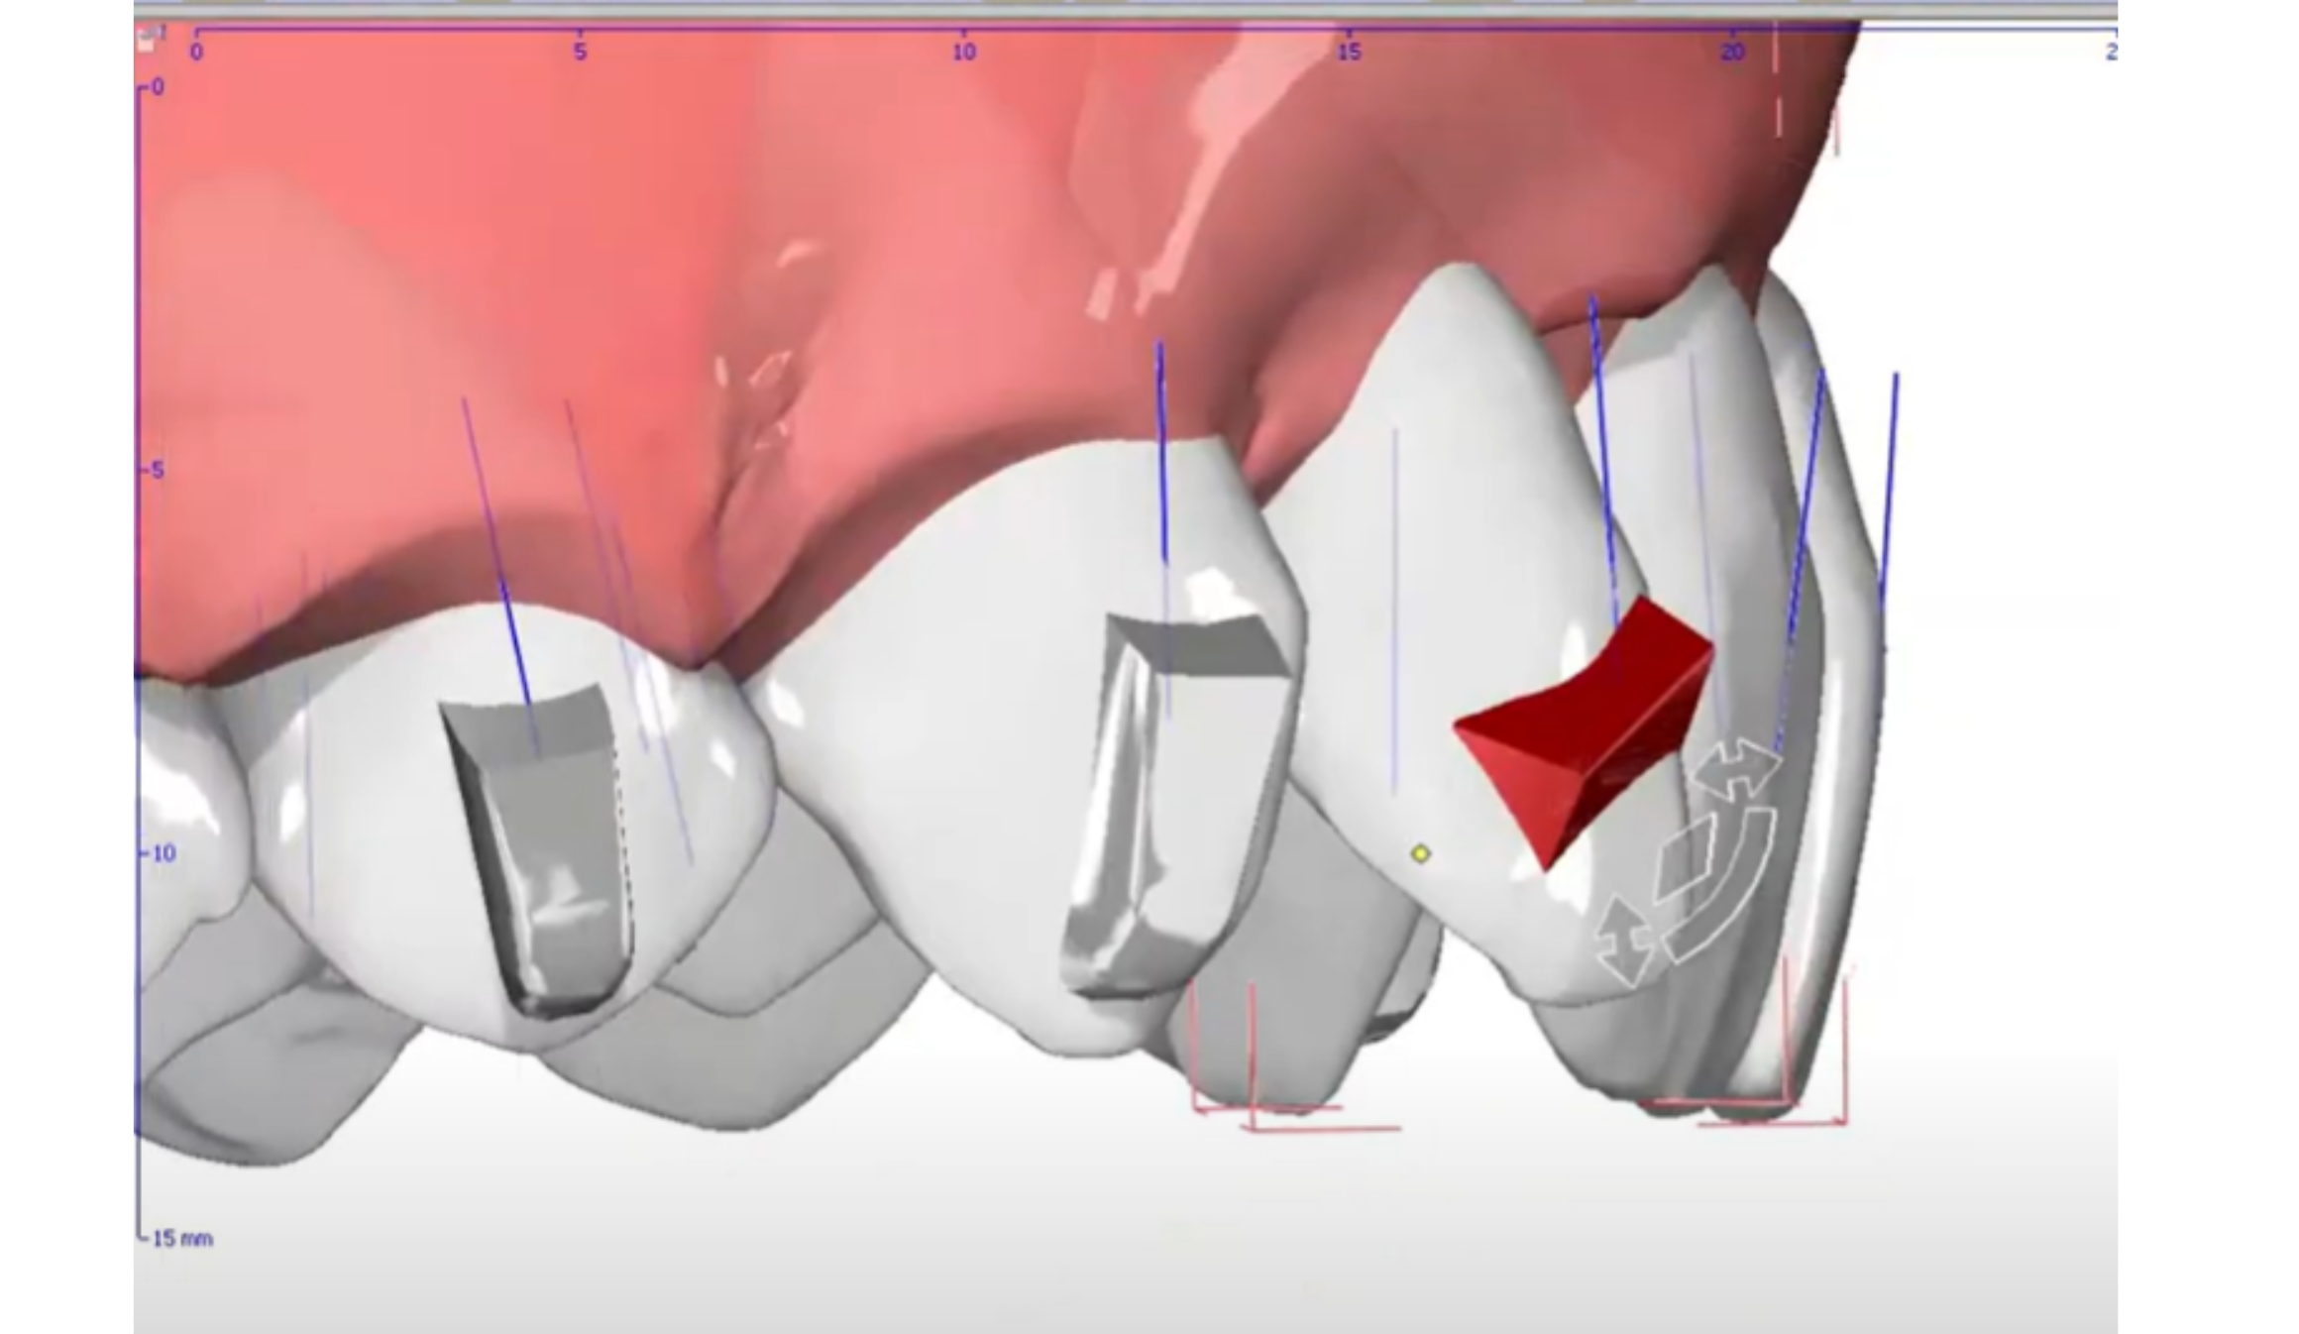The image size is (2299, 1334).
Task: Click the diamond-shaped tilt handle
Action: pyautogui.click(x=1684, y=859)
